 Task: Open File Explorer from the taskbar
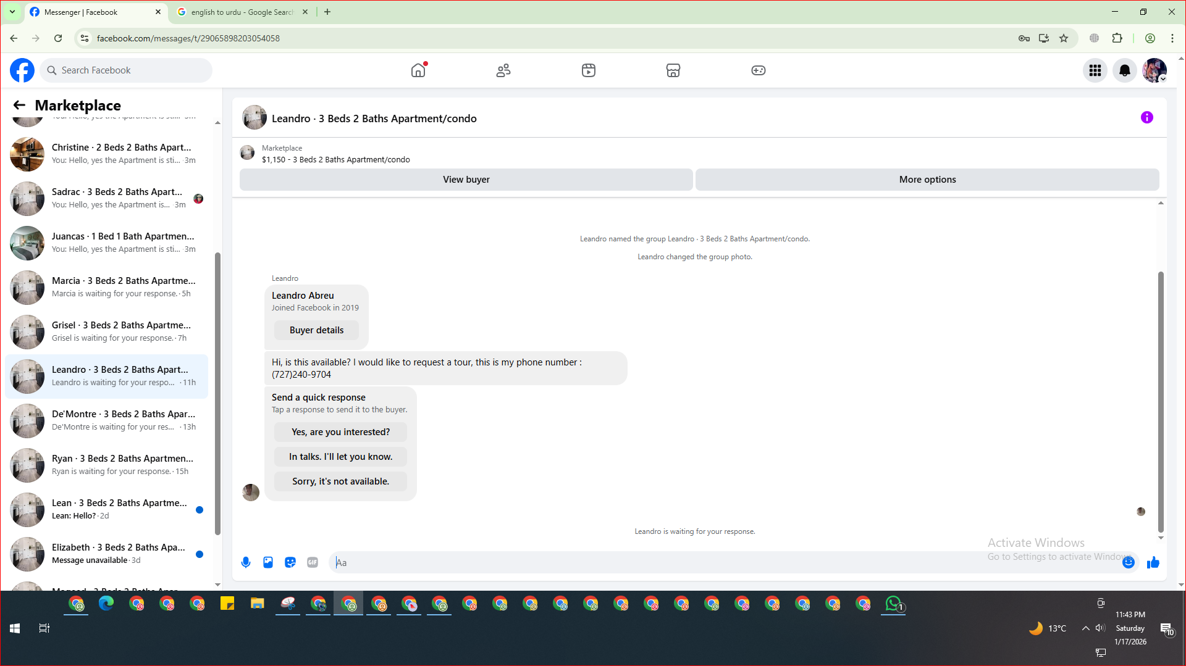pos(258,604)
